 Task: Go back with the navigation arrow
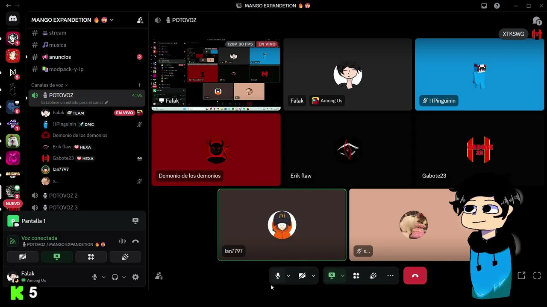9,6
